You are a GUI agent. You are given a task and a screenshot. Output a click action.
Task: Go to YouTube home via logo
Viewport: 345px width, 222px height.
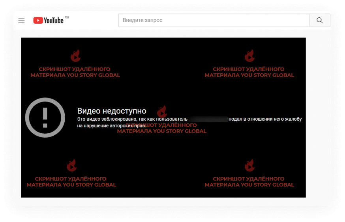pyautogui.click(x=49, y=21)
